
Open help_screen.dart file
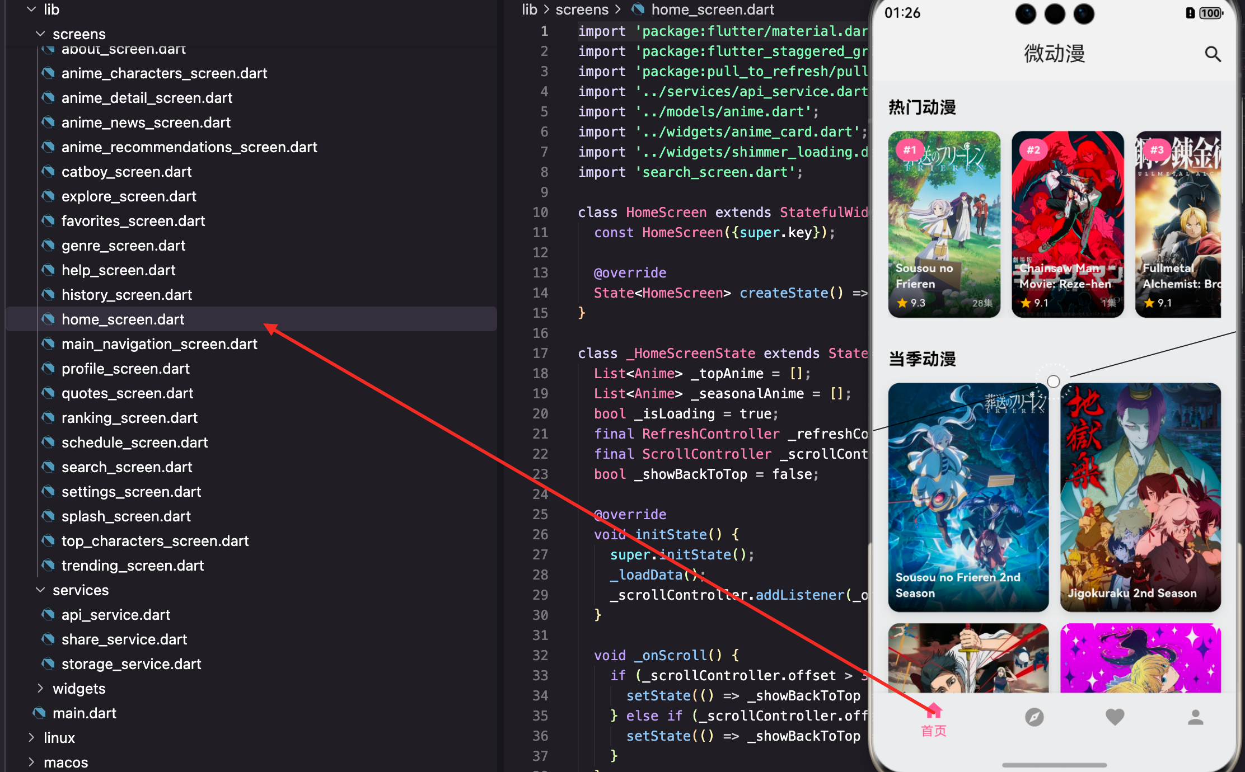point(119,270)
